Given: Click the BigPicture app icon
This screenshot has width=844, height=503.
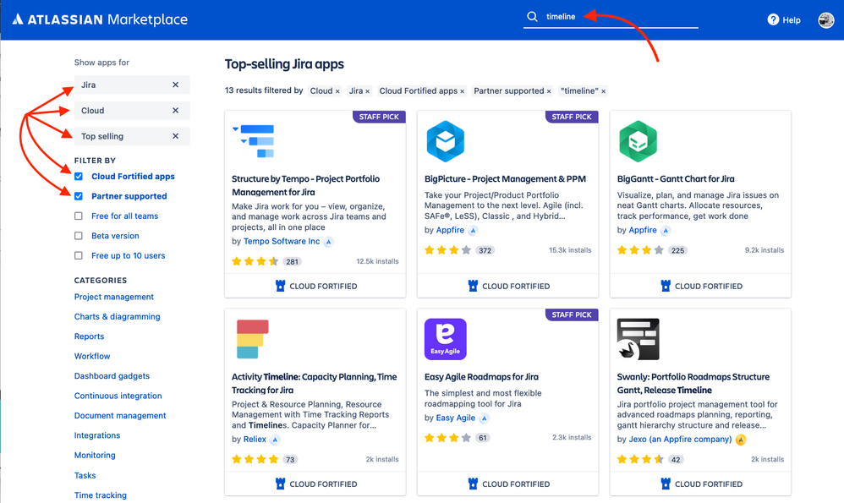Looking at the screenshot, I should 445,141.
